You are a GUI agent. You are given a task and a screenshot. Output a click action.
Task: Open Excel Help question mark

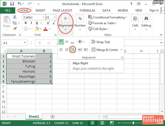pos(131,4)
